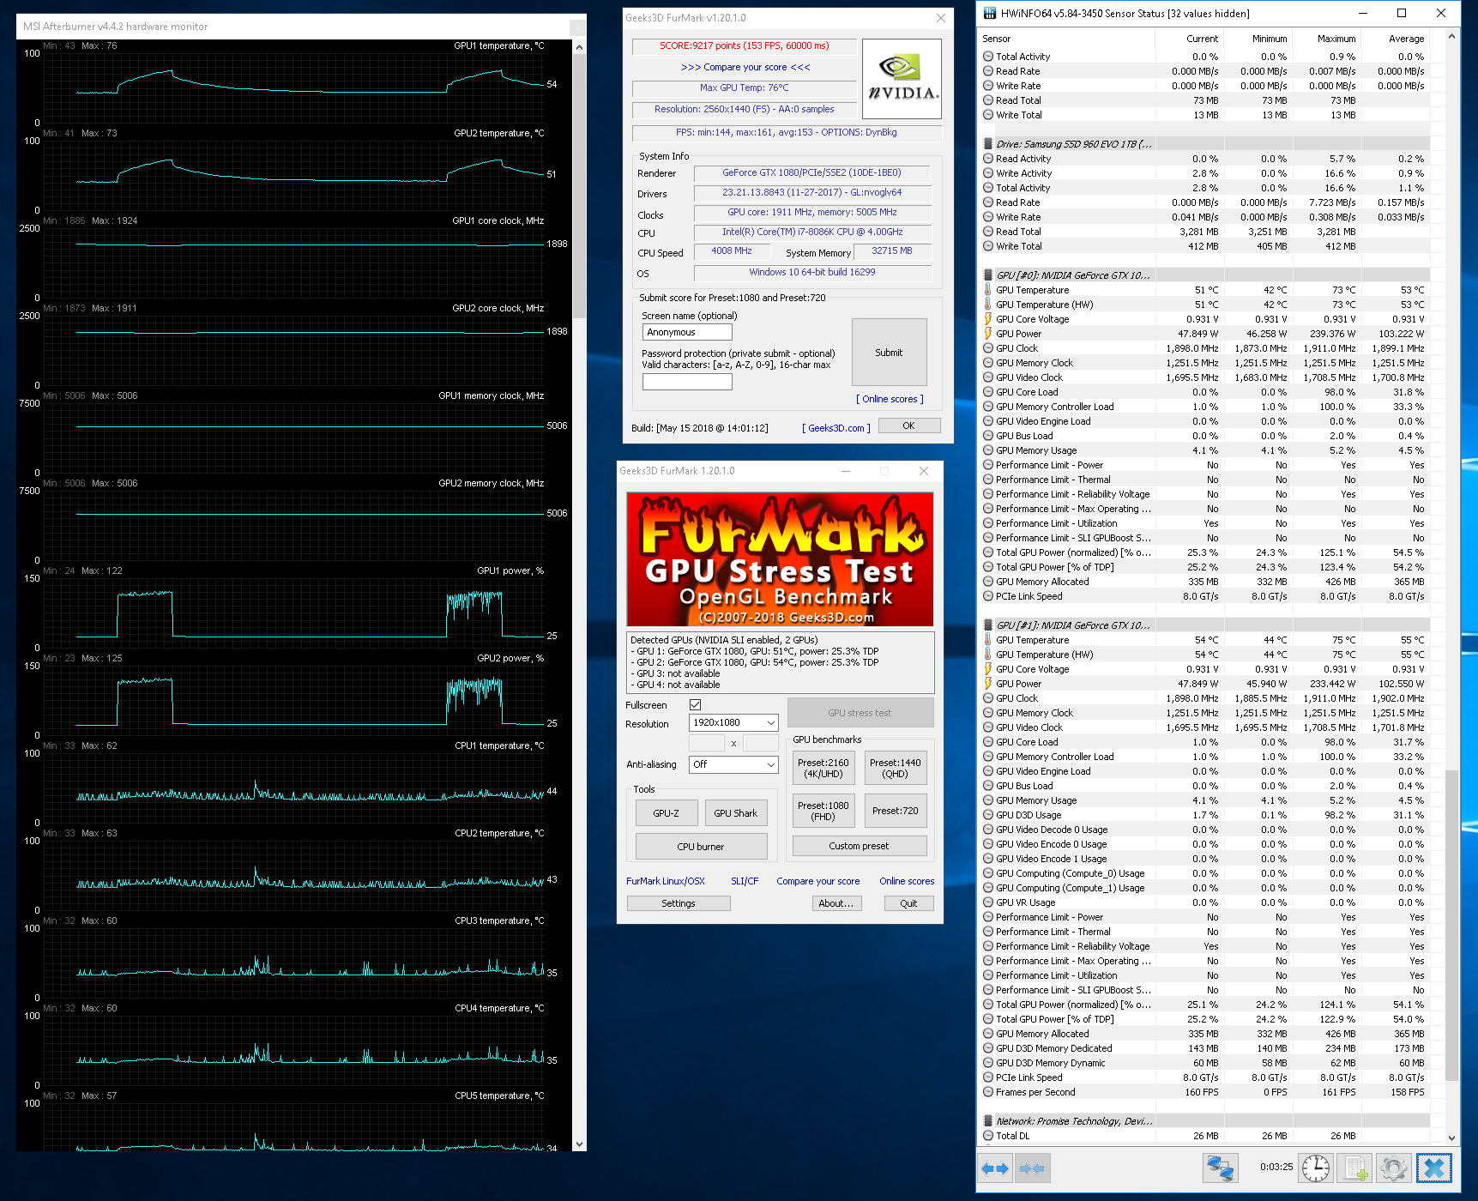Image resolution: width=1478 pixels, height=1201 pixels.
Task: Click the Network Promise Technology header icon
Action: pyautogui.click(x=988, y=1121)
